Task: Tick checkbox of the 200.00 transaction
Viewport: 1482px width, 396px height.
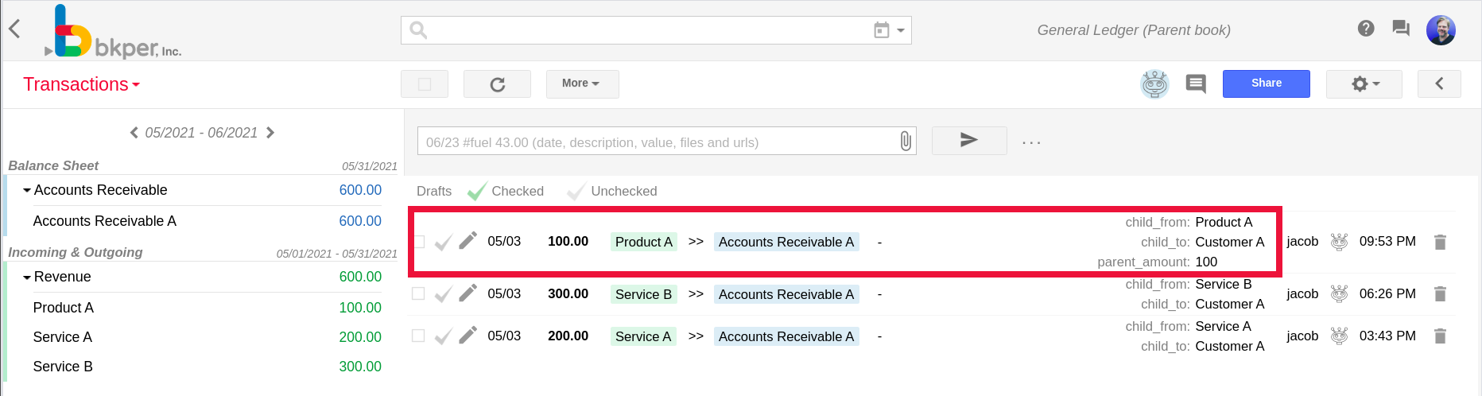Action: point(418,336)
